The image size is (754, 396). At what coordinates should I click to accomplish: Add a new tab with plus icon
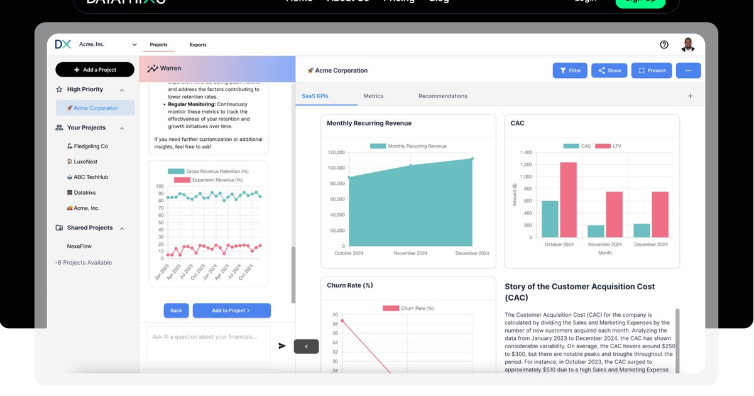690,96
